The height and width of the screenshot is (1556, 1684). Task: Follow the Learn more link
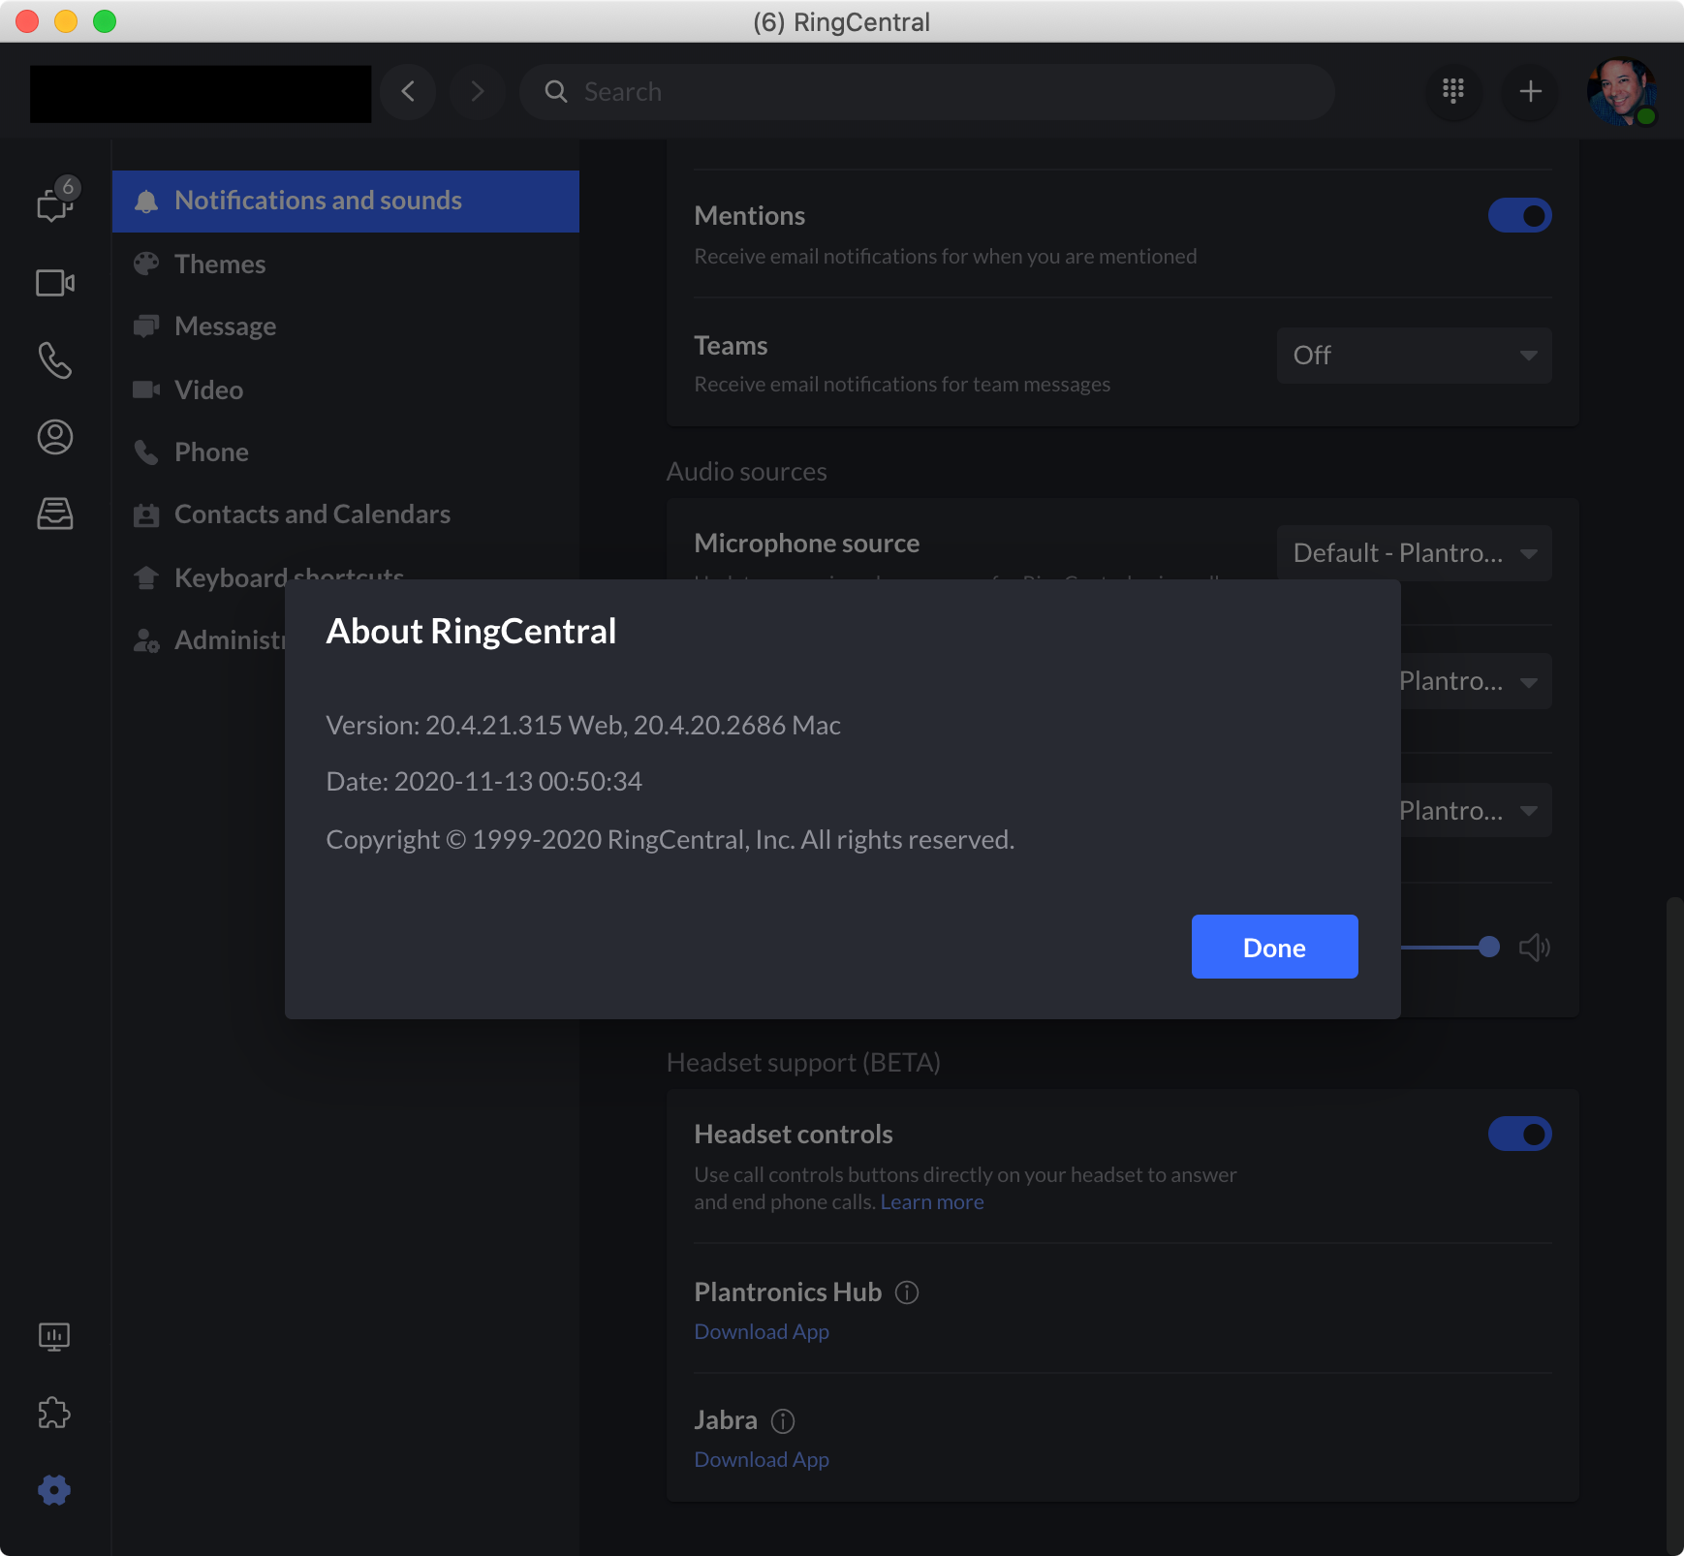pyautogui.click(x=931, y=1202)
